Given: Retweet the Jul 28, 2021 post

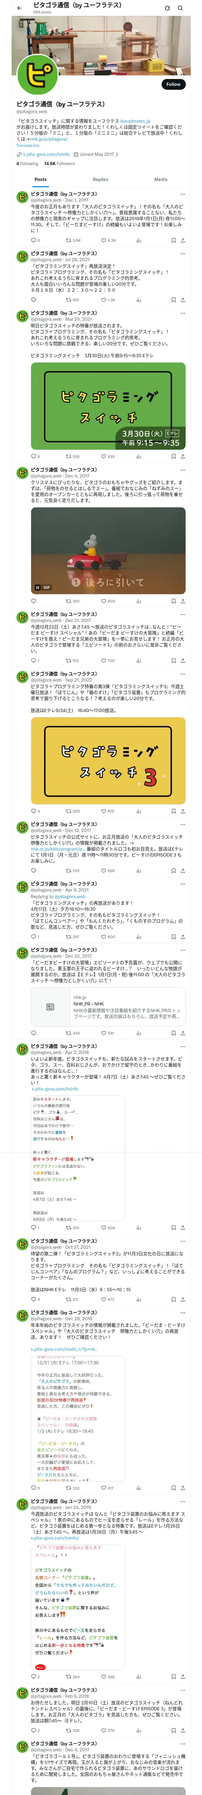Looking at the screenshot, I should click(x=72, y=300).
